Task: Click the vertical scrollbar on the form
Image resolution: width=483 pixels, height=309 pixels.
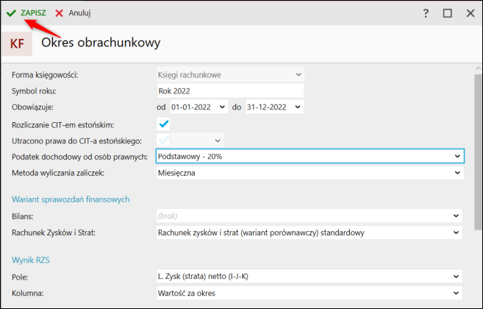Action: [477, 147]
